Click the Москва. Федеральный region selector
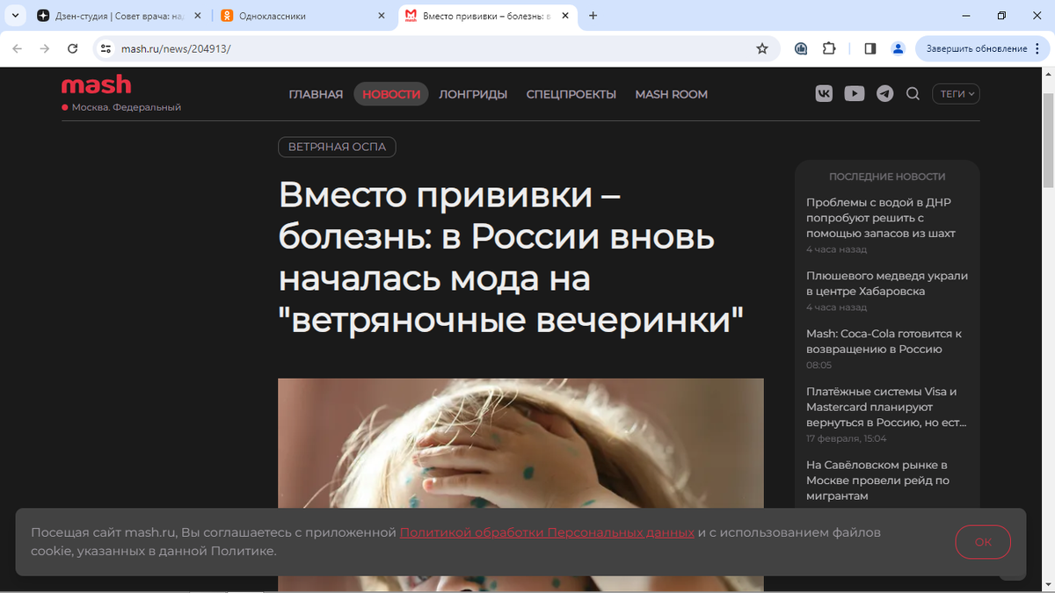 pos(121,107)
